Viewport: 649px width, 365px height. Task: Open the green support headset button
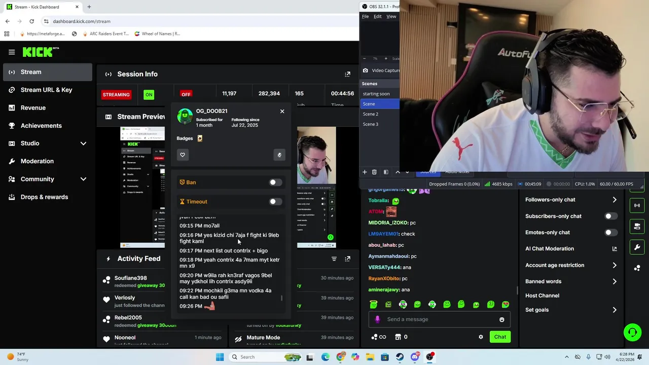tap(632, 333)
